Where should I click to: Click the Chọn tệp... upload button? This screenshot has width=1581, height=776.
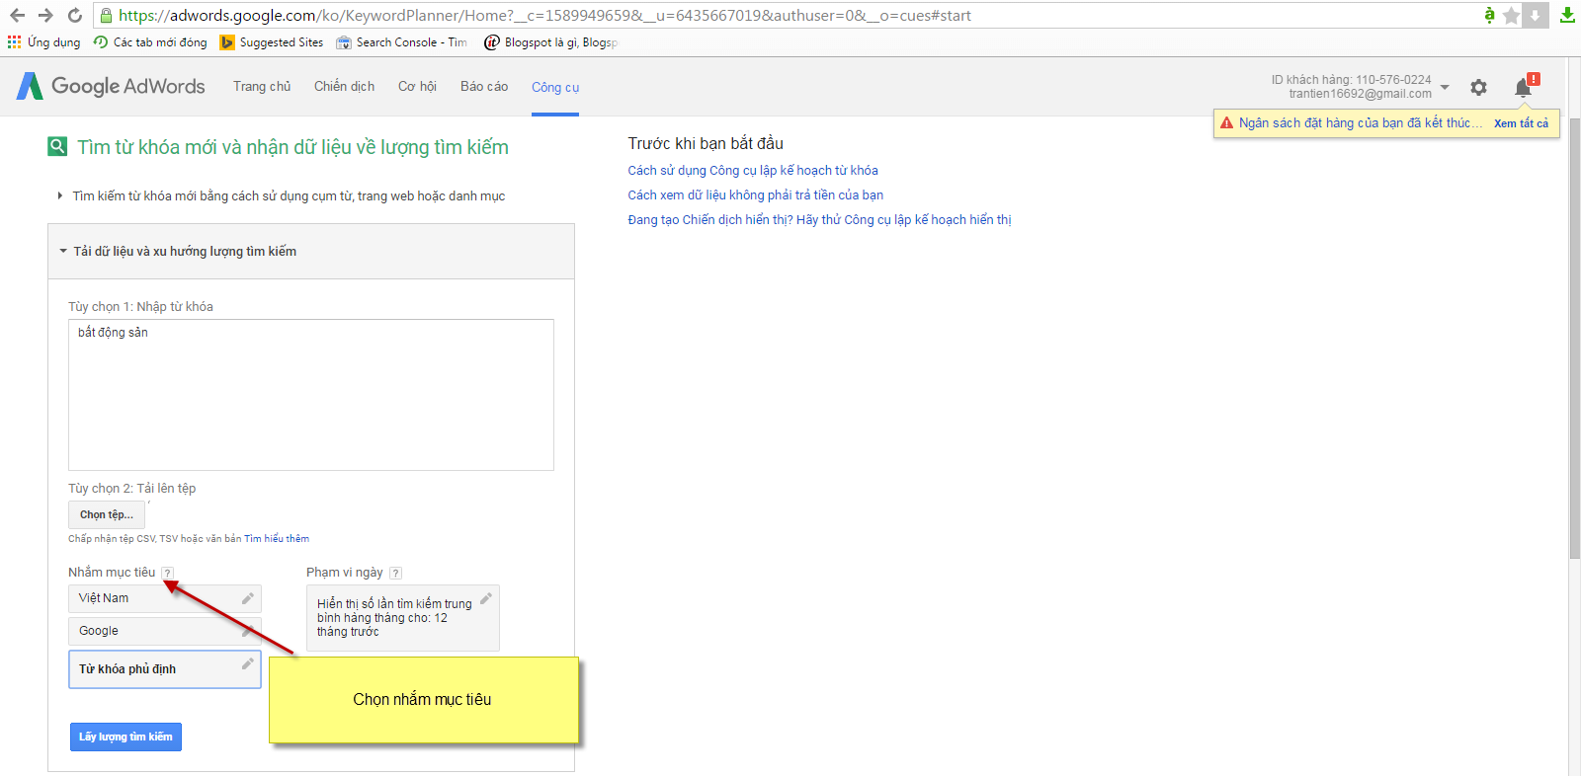pyautogui.click(x=107, y=515)
